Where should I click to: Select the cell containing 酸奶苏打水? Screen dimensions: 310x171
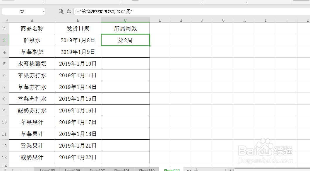(x=32, y=110)
